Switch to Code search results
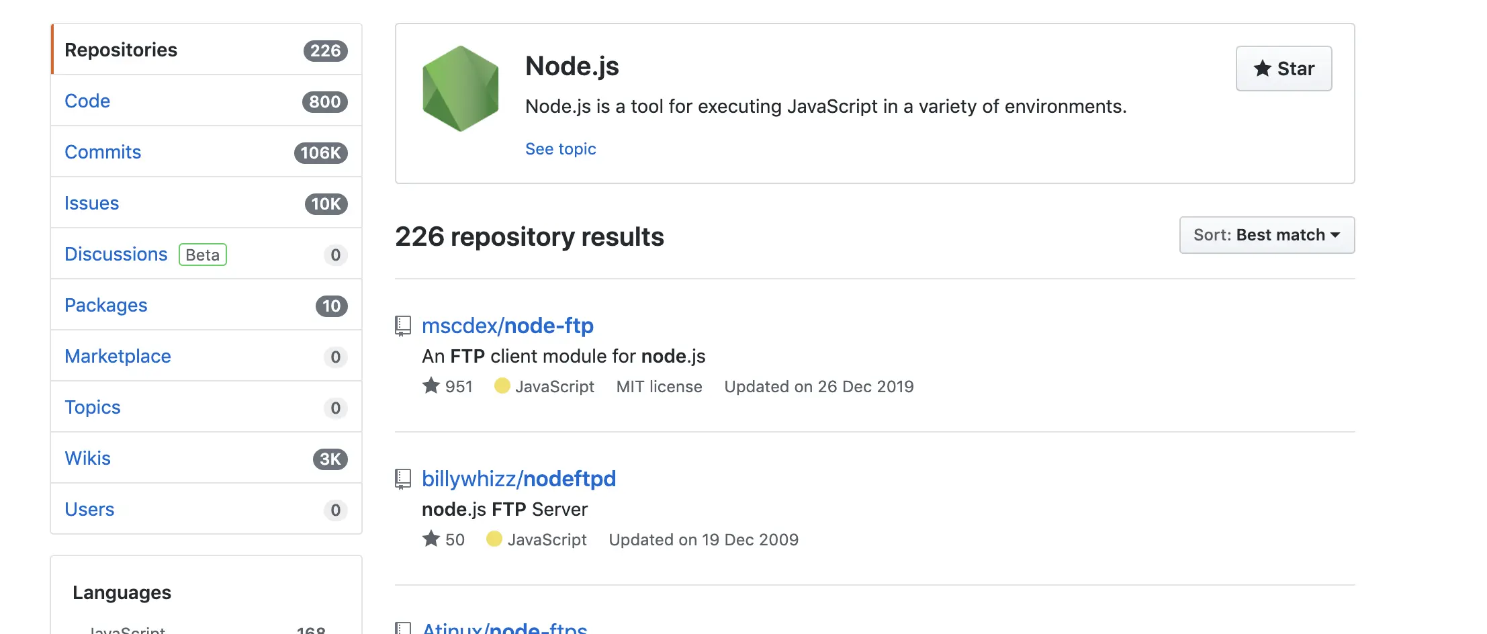This screenshot has width=1487, height=634. [87, 101]
